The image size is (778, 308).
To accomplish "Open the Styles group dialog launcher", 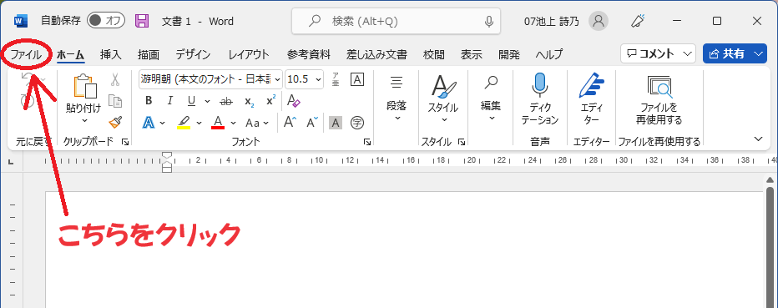I will (x=462, y=143).
